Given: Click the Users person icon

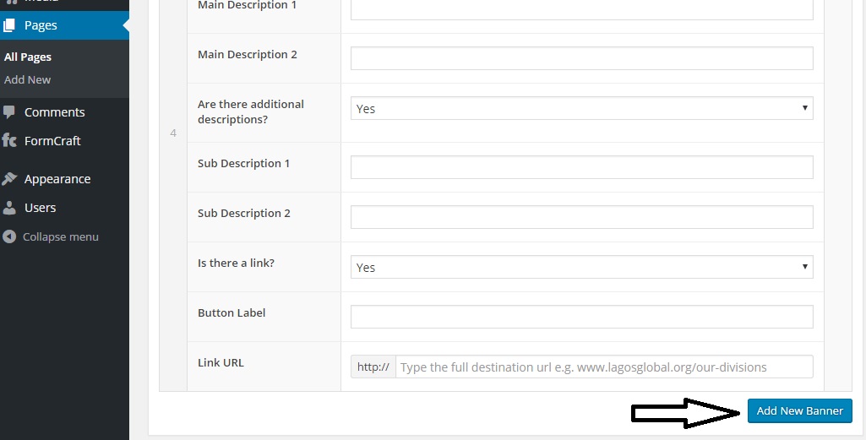Looking at the screenshot, I should click(9, 208).
